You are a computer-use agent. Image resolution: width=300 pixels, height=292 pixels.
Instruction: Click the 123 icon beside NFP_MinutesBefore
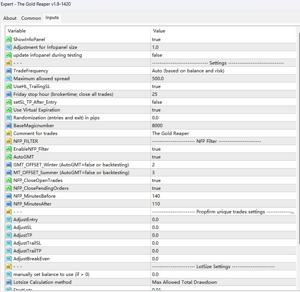8,196
